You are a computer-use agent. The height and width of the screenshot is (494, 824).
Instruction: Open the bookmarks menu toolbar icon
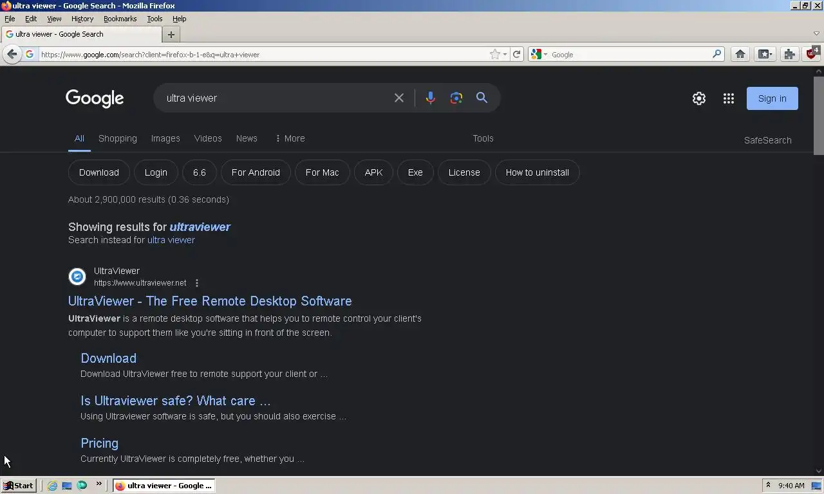(765, 55)
